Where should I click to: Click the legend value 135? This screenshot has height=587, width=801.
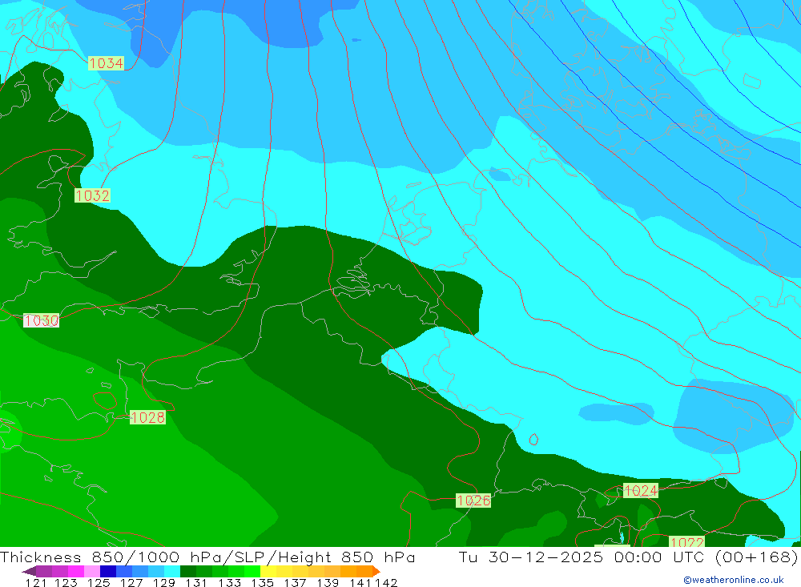click(262, 583)
